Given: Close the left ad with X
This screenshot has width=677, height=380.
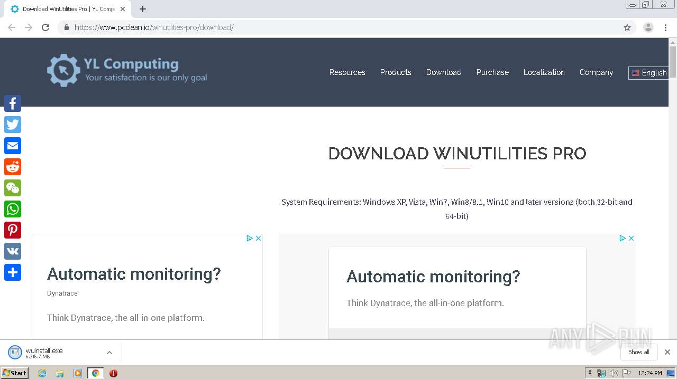Looking at the screenshot, I should [x=259, y=238].
